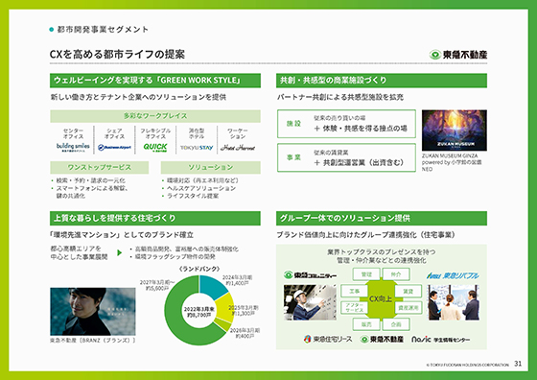This screenshot has height=380, width=537.
Task: Click the フレキシブルオフィス label
Action: (155, 133)
